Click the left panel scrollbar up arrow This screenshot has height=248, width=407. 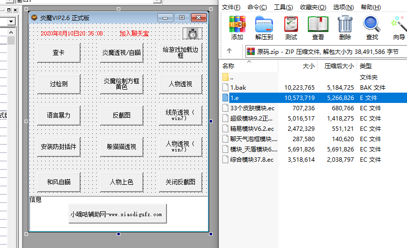click(11, 32)
